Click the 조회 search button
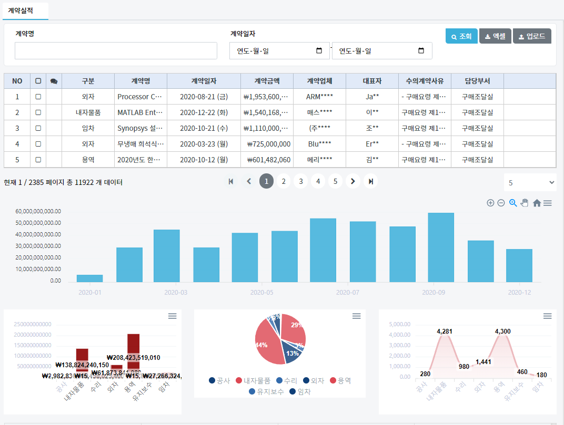The width and height of the screenshot is (564, 425). coord(461,36)
